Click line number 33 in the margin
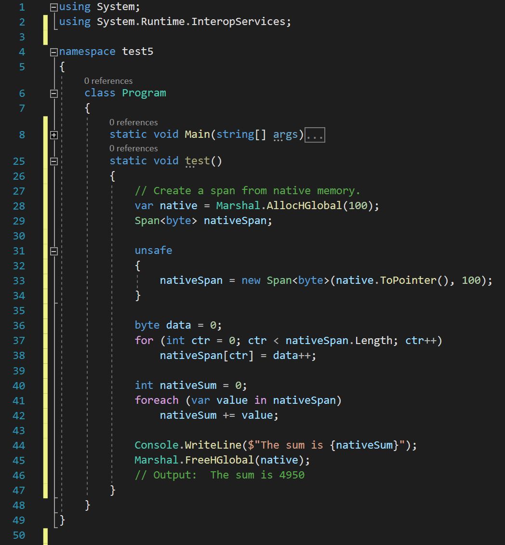Image resolution: width=505 pixels, height=545 pixels. tap(19, 281)
